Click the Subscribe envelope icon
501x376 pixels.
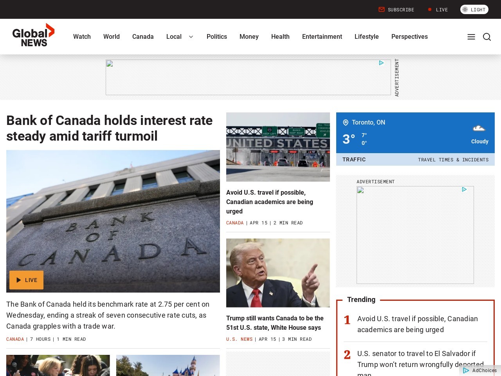coord(382,9)
